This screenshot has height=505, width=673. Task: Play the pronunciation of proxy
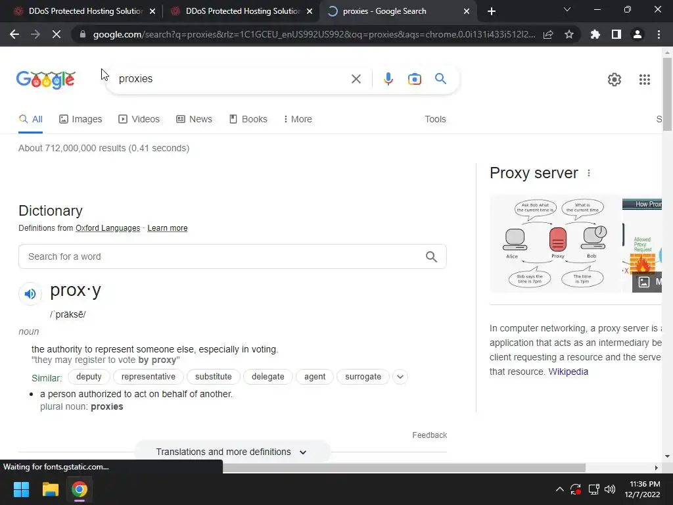click(x=30, y=294)
